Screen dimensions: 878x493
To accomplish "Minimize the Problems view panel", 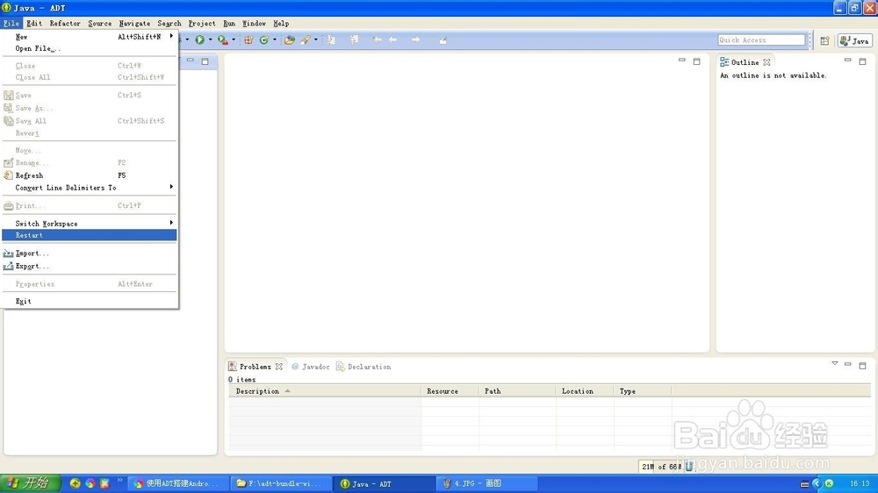I will 848,364.
